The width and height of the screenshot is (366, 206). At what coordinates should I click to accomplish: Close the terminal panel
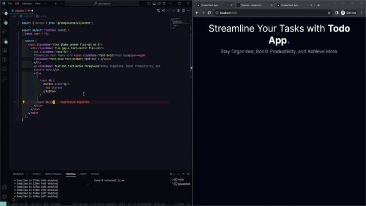188,174
